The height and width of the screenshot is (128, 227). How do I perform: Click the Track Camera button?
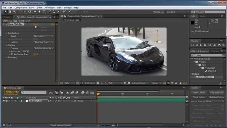coord(199,93)
